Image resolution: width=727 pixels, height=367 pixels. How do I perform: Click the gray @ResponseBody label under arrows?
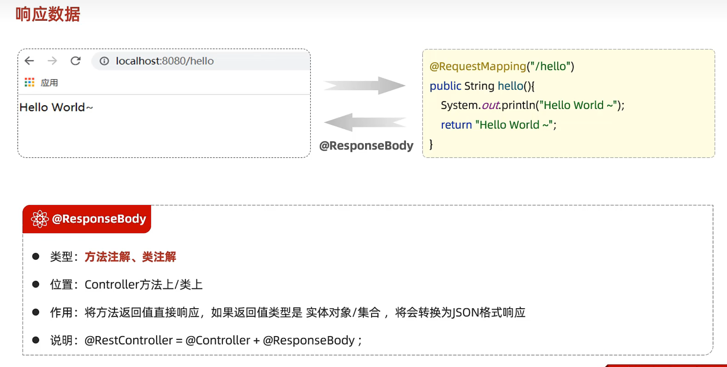[x=366, y=146]
